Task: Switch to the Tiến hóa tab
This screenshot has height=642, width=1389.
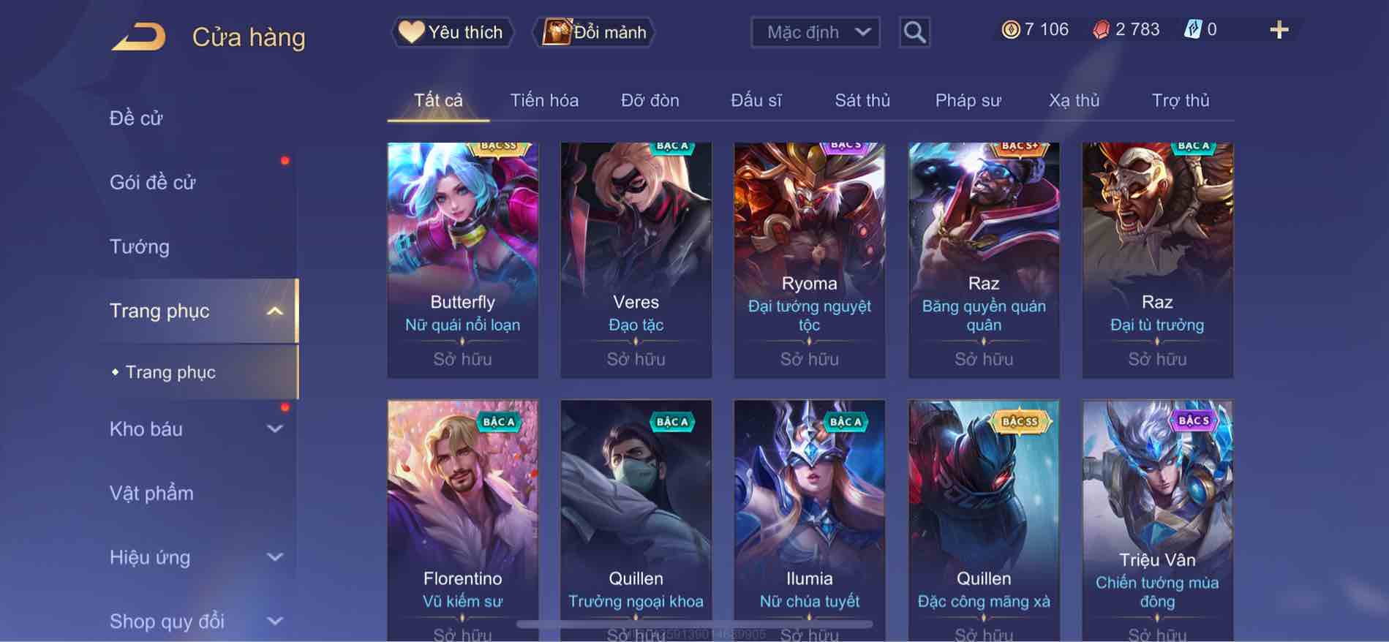Action: (x=544, y=100)
